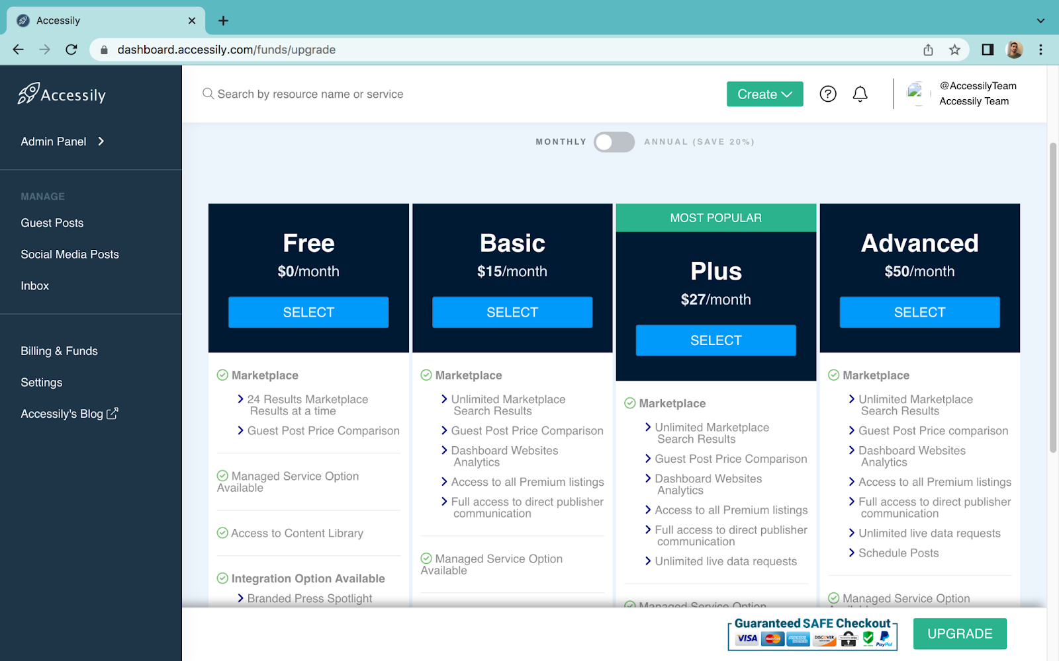Click the green UPGRADE button
The width and height of the screenshot is (1059, 661).
pos(960,634)
